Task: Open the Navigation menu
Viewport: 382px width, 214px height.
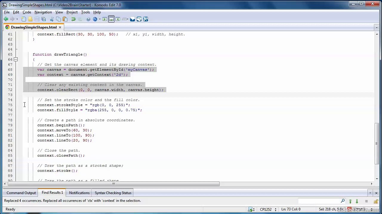Action: 43,12
